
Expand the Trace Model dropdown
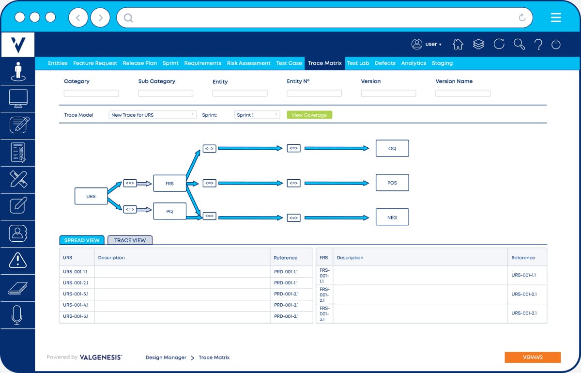pos(153,115)
